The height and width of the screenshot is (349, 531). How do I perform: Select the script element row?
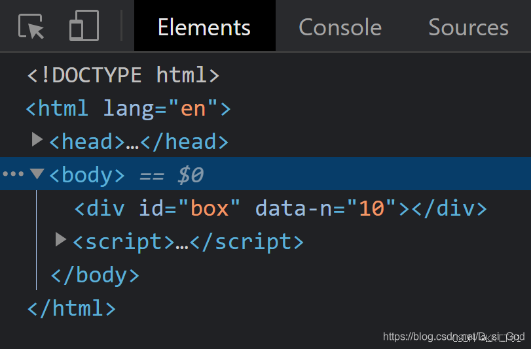point(189,241)
